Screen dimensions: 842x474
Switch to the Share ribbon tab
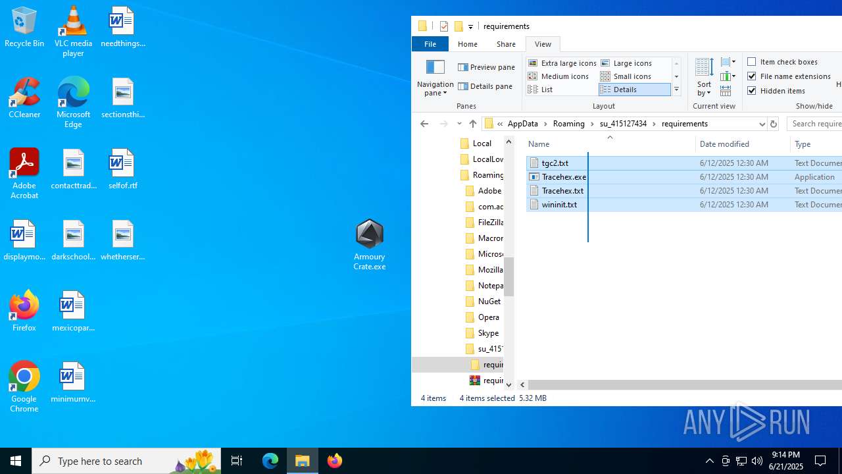coord(506,44)
